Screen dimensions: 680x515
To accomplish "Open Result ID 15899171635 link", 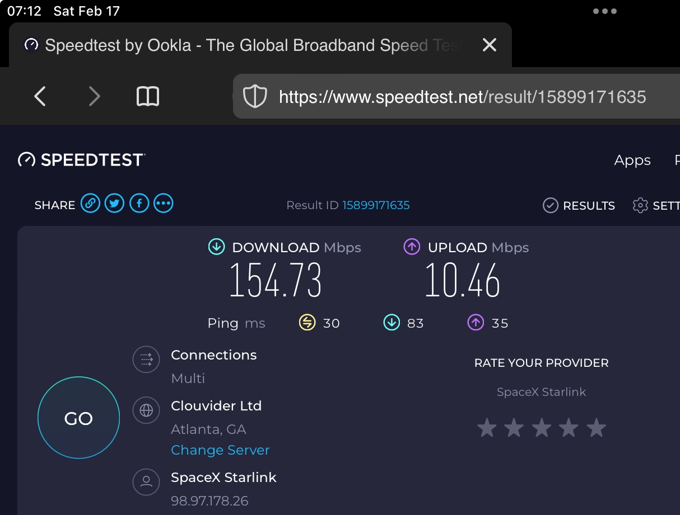I will click(376, 205).
